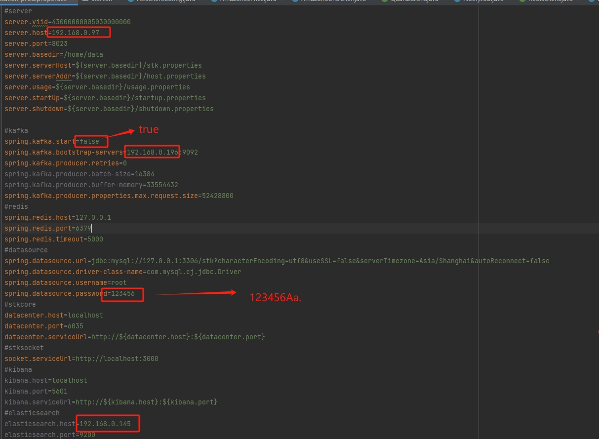Place cursor on the driver-class-name line
599x439 pixels.
point(123,272)
